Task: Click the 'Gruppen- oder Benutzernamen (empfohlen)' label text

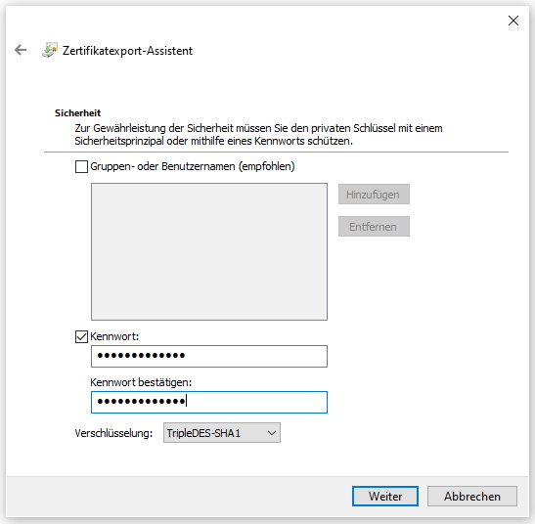Action: coord(193,166)
